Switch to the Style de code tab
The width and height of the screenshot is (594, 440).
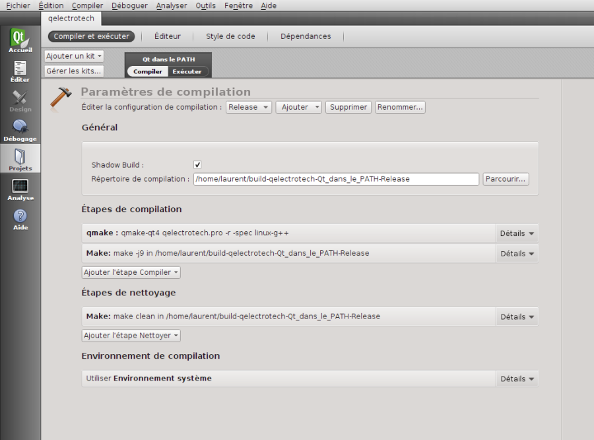[230, 36]
